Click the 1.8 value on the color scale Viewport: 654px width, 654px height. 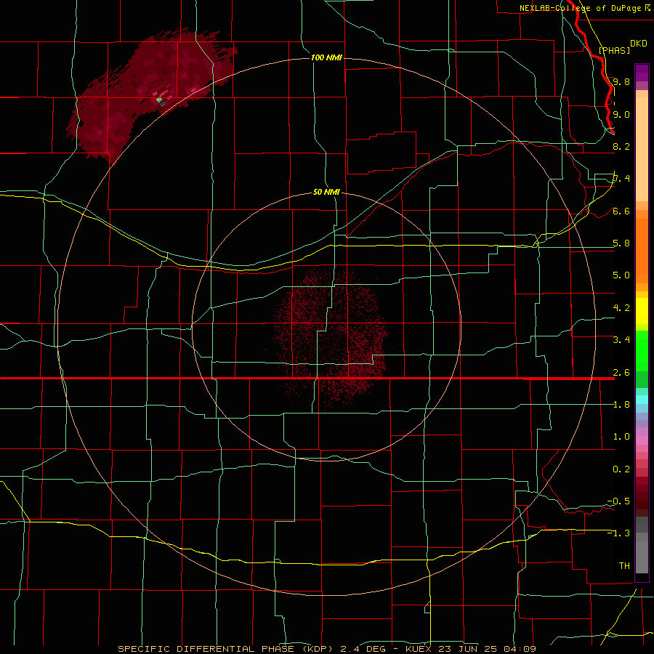pos(621,405)
